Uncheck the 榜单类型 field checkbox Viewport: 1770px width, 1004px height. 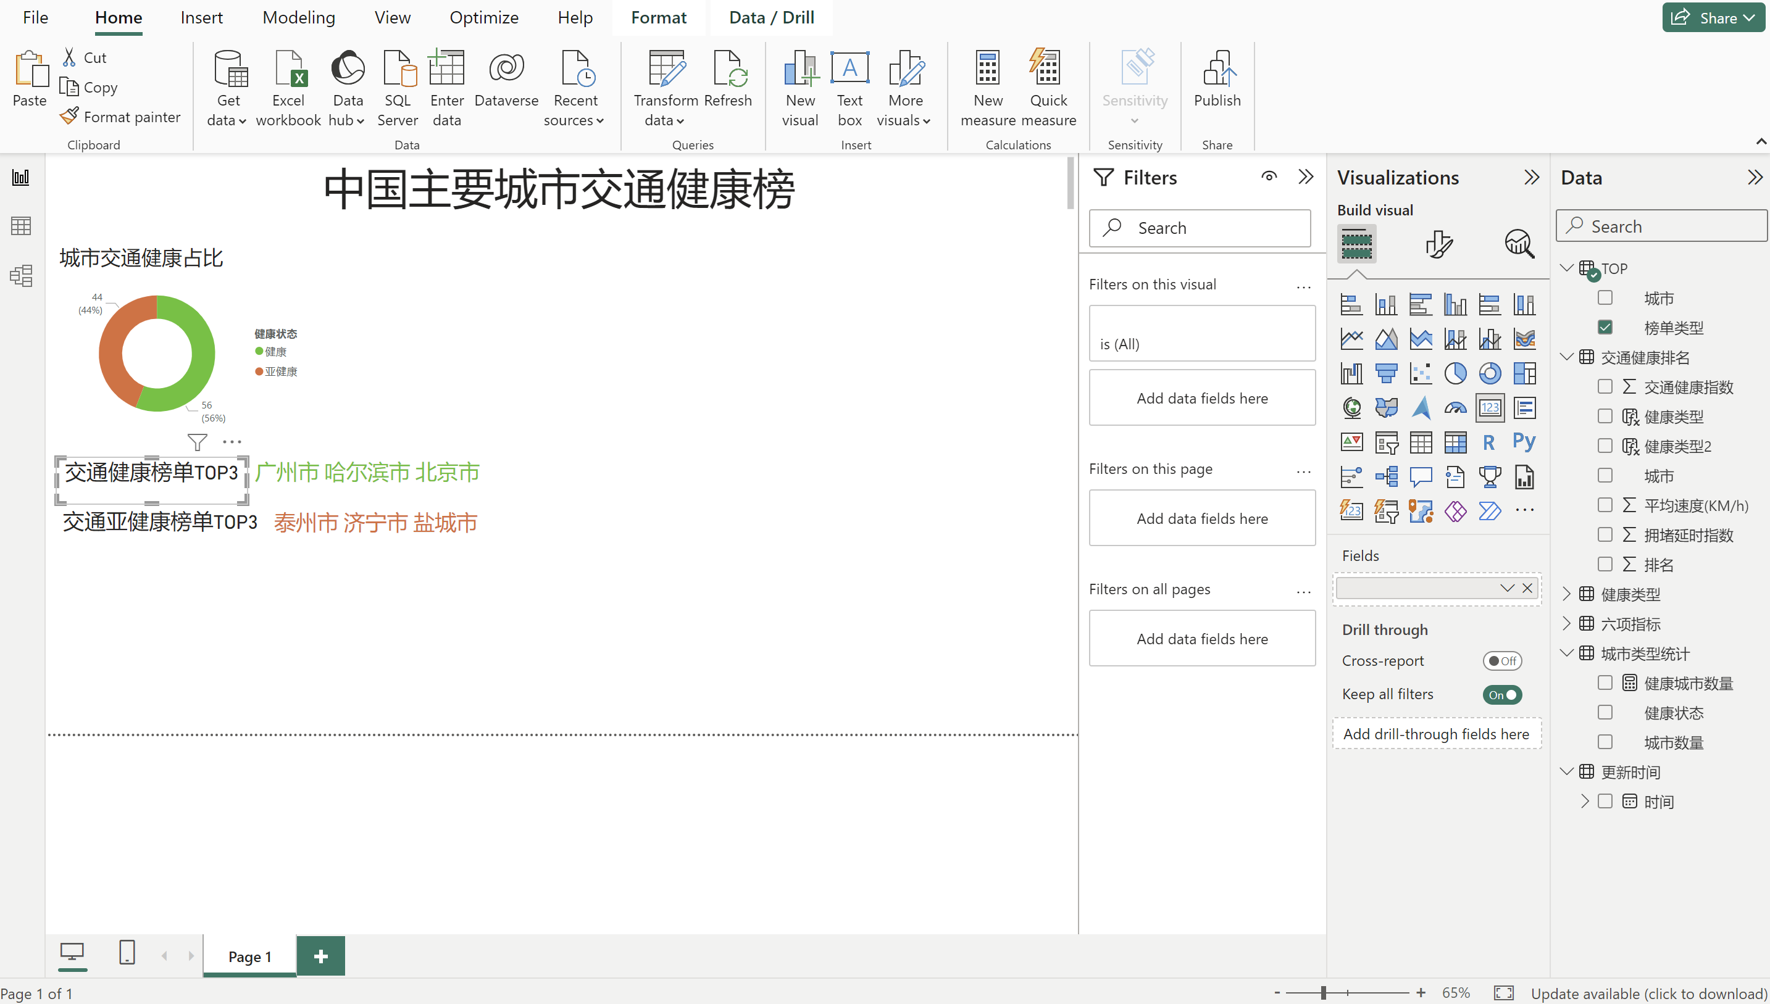[x=1605, y=328]
